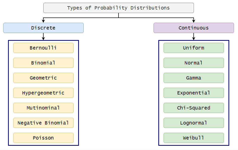Click the Types of Probability Distributions box
Screen dimensions: 238x150
pyautogui.click(x=118, y=8)
